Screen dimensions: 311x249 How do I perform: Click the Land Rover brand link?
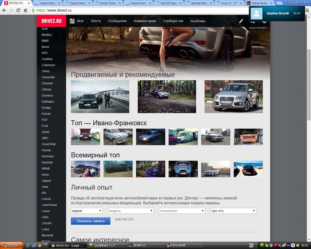pyautogui.click(x=49, y=205)
